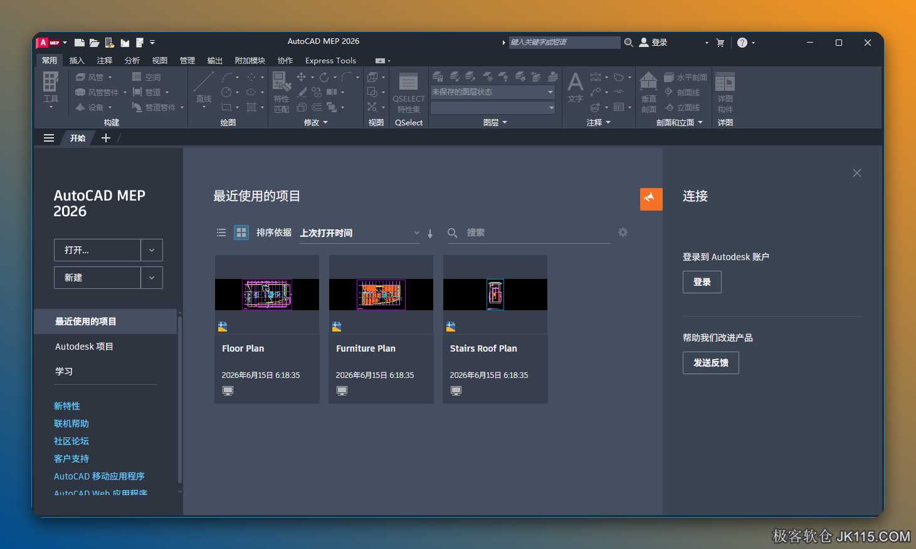
Task: Select the 风管 duct tool
Action: pyautogui.click(x=90, y=77)
